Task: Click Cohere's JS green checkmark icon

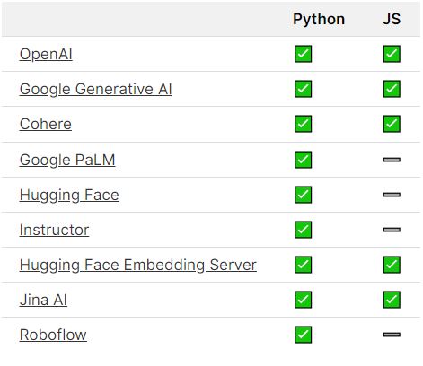Action: tap(392, 124)
